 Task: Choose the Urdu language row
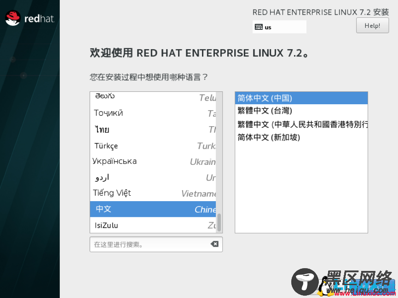coord(153,177)
